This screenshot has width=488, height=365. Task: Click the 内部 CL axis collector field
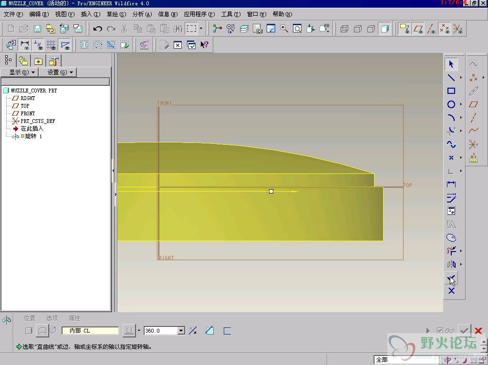click(90, 331)
